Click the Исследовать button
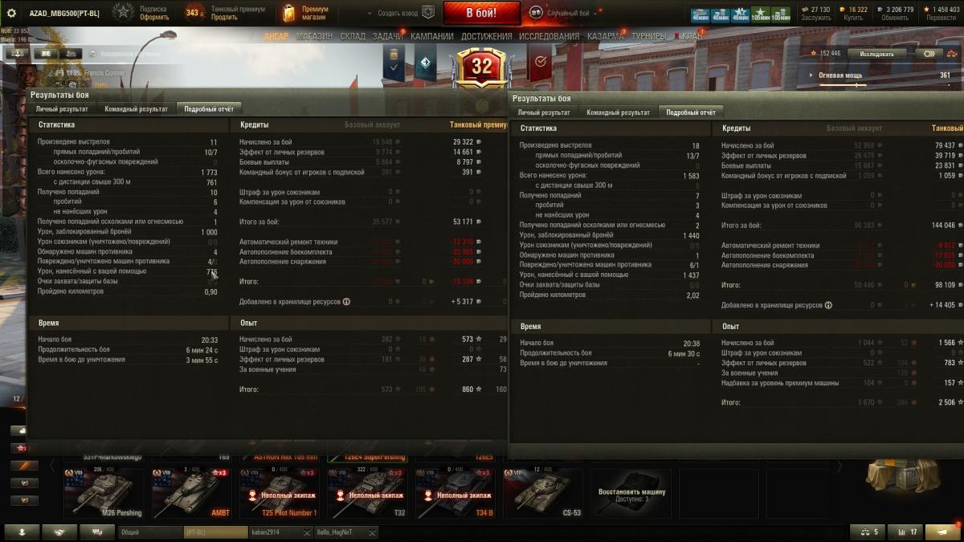This screenshot has height=542, width=964. (876, 54)
